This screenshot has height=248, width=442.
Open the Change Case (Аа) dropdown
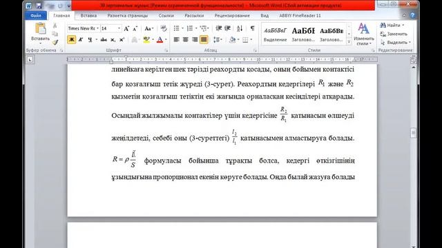[x=149, y=29]
